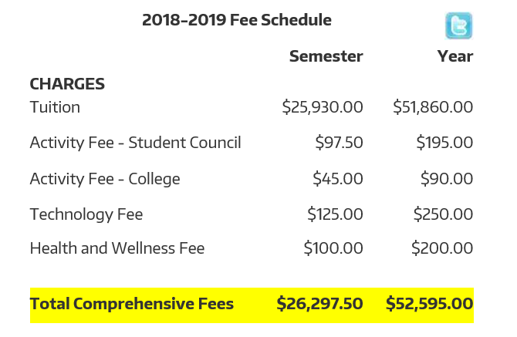517x337 pixels.
Task: Click the Tuition row label
Action: (x=55, y=107)
